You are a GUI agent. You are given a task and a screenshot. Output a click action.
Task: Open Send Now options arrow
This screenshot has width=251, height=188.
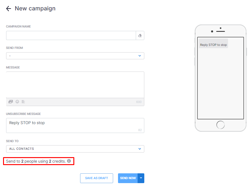click(141, 178)
